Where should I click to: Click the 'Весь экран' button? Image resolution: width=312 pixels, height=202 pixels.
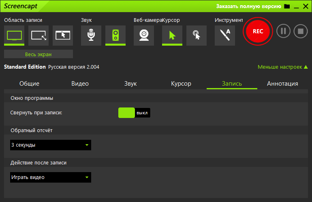(38, 54)
